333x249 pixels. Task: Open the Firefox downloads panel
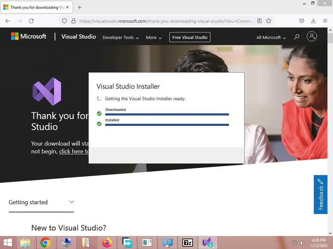[x=313, y=21]
